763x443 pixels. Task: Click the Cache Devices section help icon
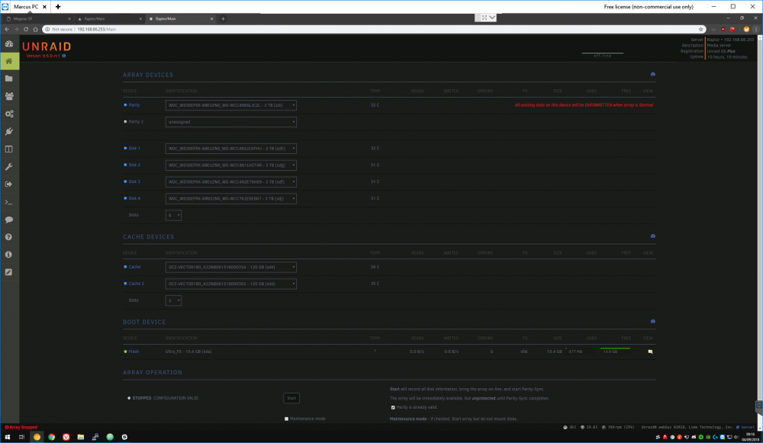click(x=653, y=236)
